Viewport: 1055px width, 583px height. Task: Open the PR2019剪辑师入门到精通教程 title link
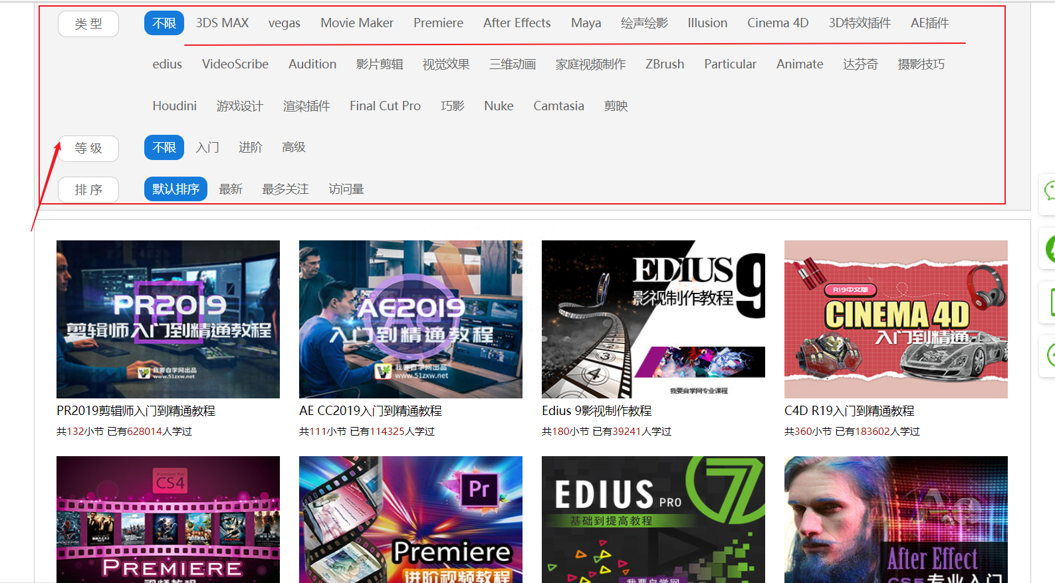tap(136, 411)
